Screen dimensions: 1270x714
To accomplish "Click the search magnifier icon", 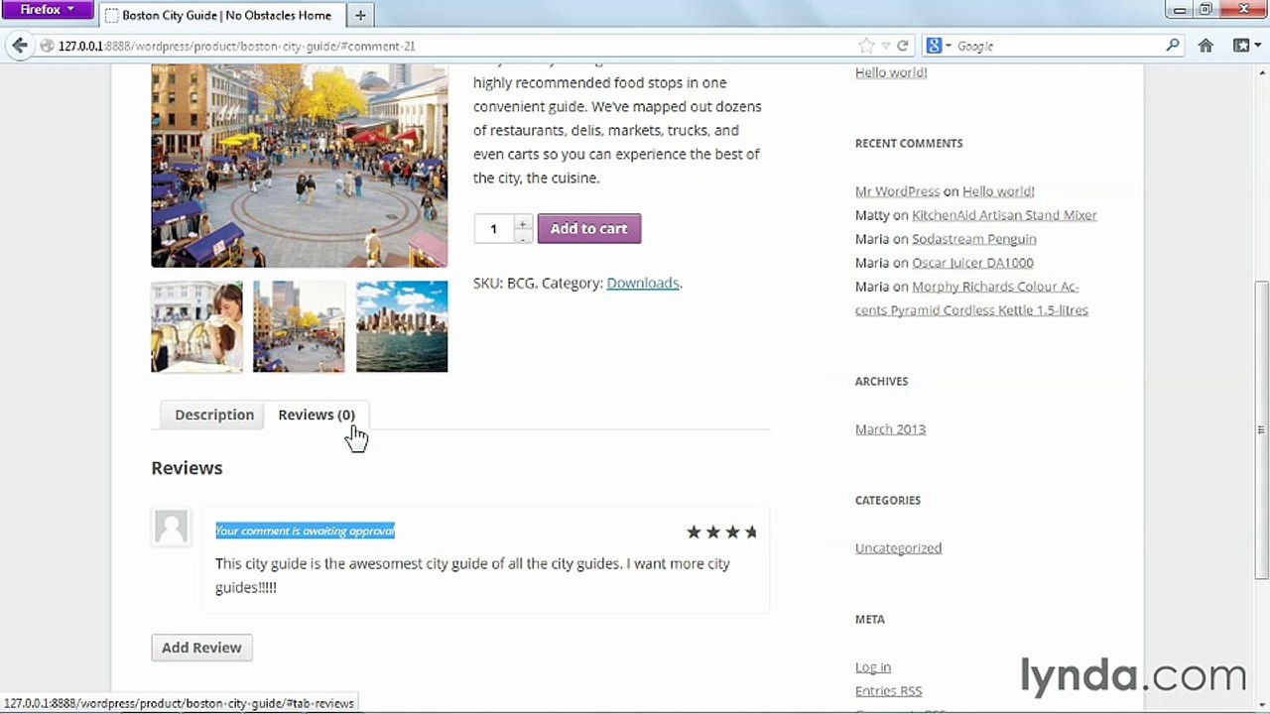I will [x=1173, y=46].
